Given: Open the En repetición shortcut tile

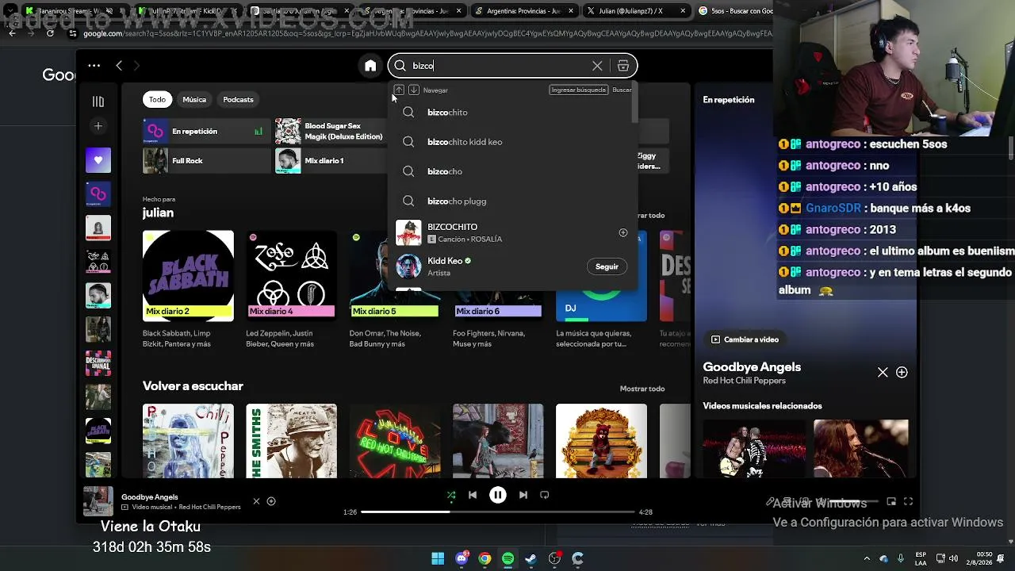Looking at the screenshot, I should pos(205,132).
